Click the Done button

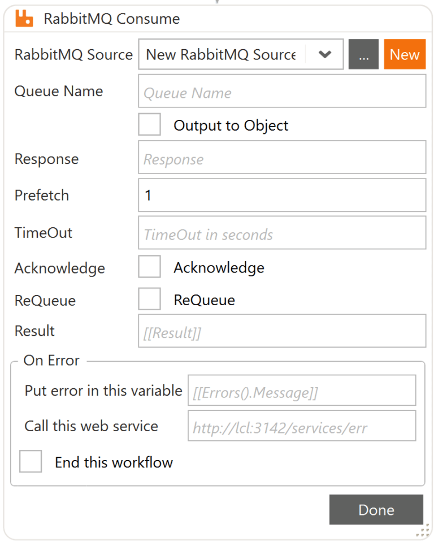click(x=376, y=509)
